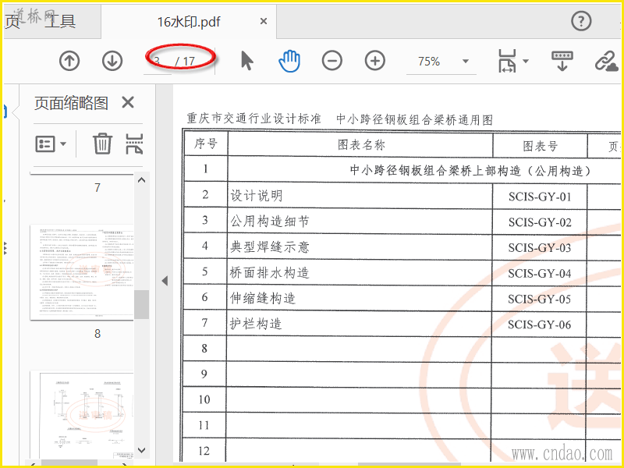Click drawing number SCIS-GY-01
624x468 pixels.
[540, 197]
